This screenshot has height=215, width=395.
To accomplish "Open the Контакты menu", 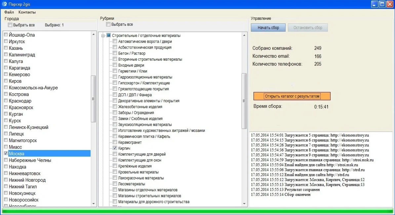I will point(27,12).
